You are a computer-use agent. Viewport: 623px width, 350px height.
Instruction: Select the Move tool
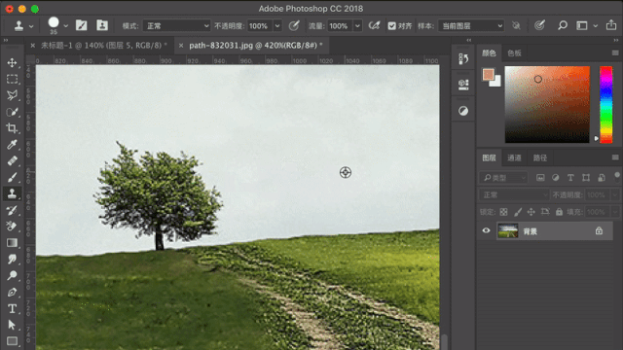[x=12, y=62]
